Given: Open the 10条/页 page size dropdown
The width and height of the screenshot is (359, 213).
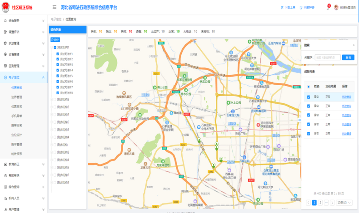Looking at the screenshot, I should [x=344, y=203].
